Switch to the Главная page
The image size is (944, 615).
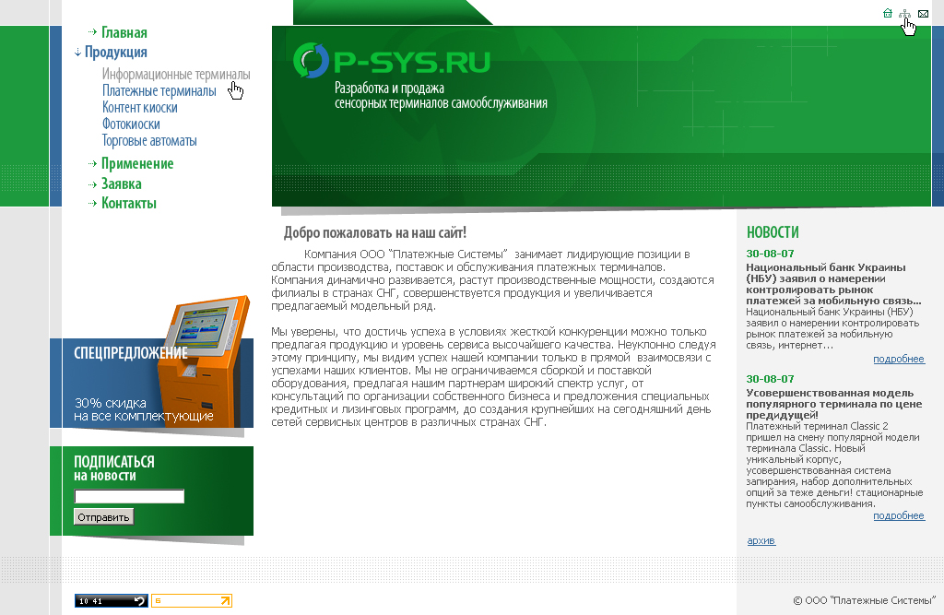[x=124, y=32]
